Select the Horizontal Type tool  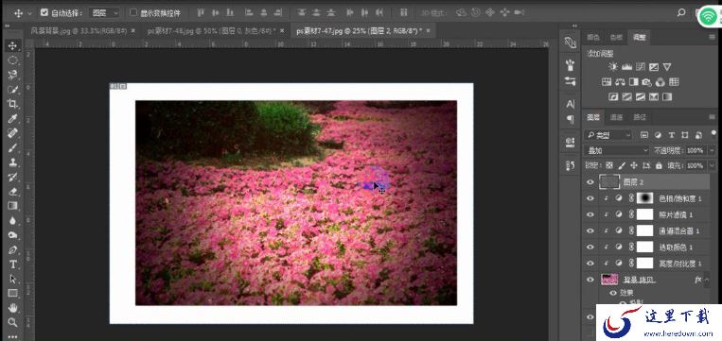13,264
